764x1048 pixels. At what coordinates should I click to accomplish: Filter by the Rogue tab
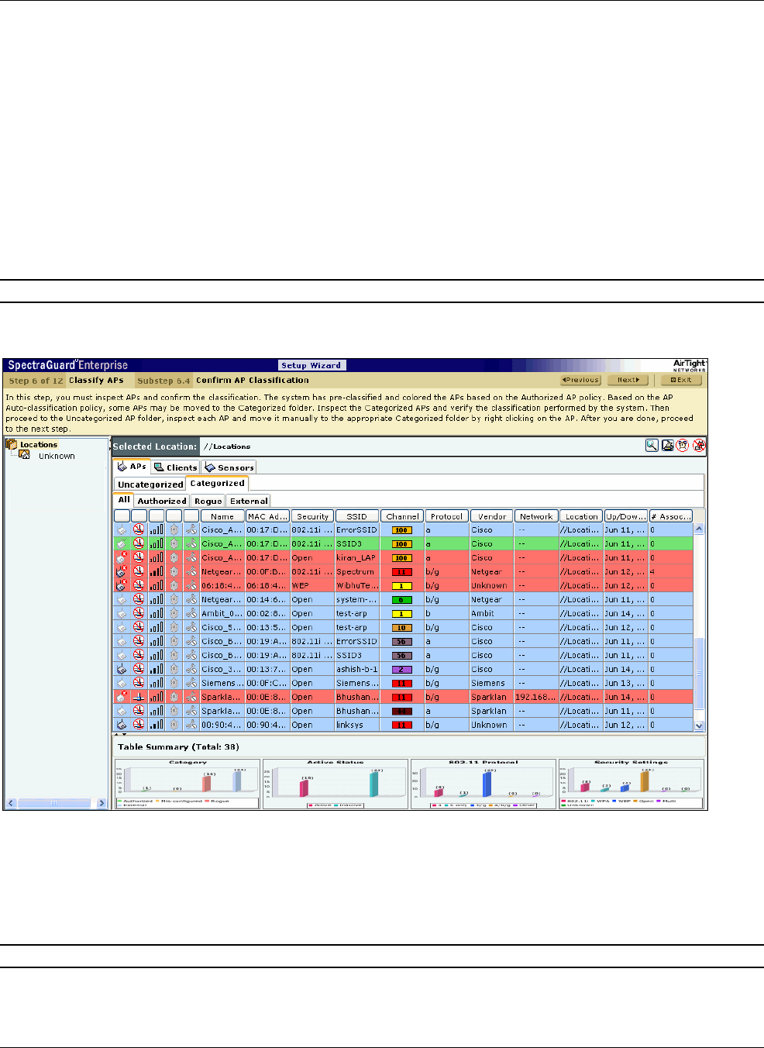[208, 501]
